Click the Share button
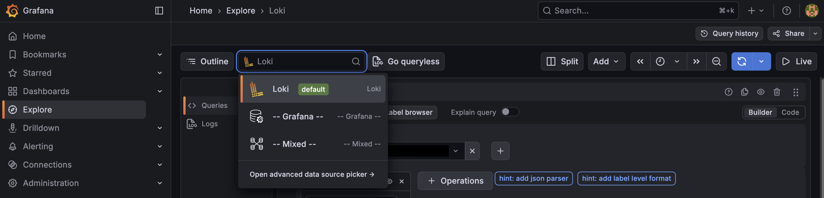The height and width of the screenshot is (198, 824). (x=788, y=34)
